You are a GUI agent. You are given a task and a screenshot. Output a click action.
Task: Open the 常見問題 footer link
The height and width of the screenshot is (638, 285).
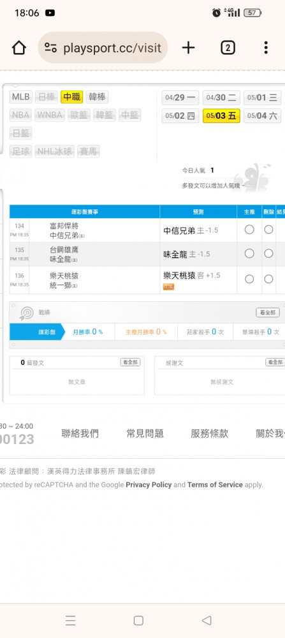(145, 433)
